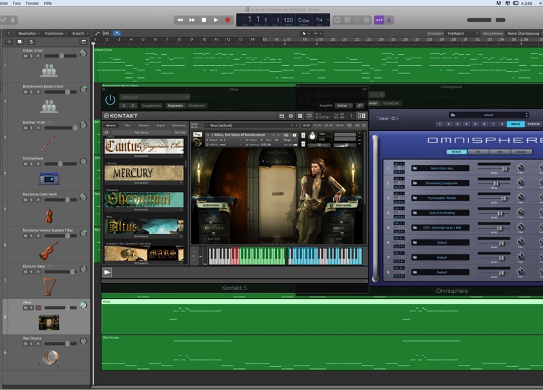Click the Elysium Harp track icon
543x390 pixels.
tap(49, 286)
